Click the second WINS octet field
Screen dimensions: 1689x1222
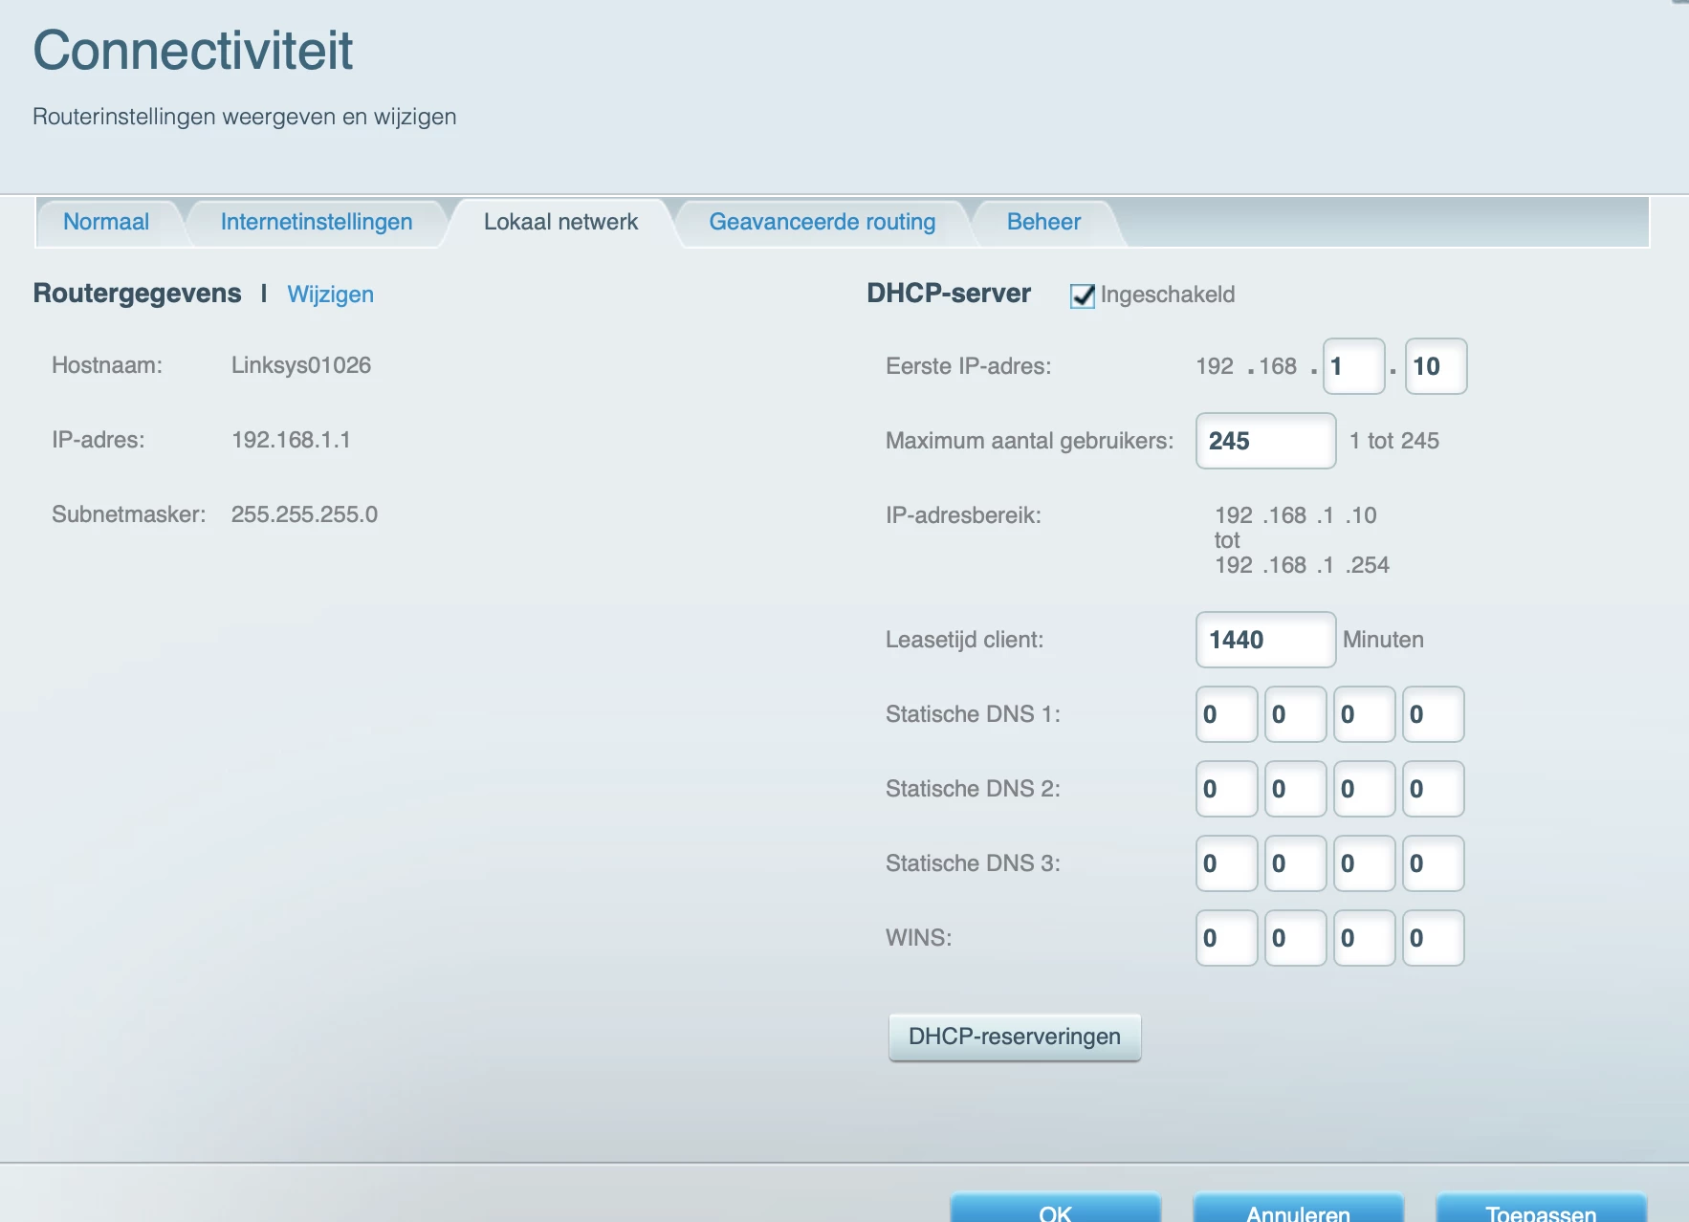(1295, 938)
